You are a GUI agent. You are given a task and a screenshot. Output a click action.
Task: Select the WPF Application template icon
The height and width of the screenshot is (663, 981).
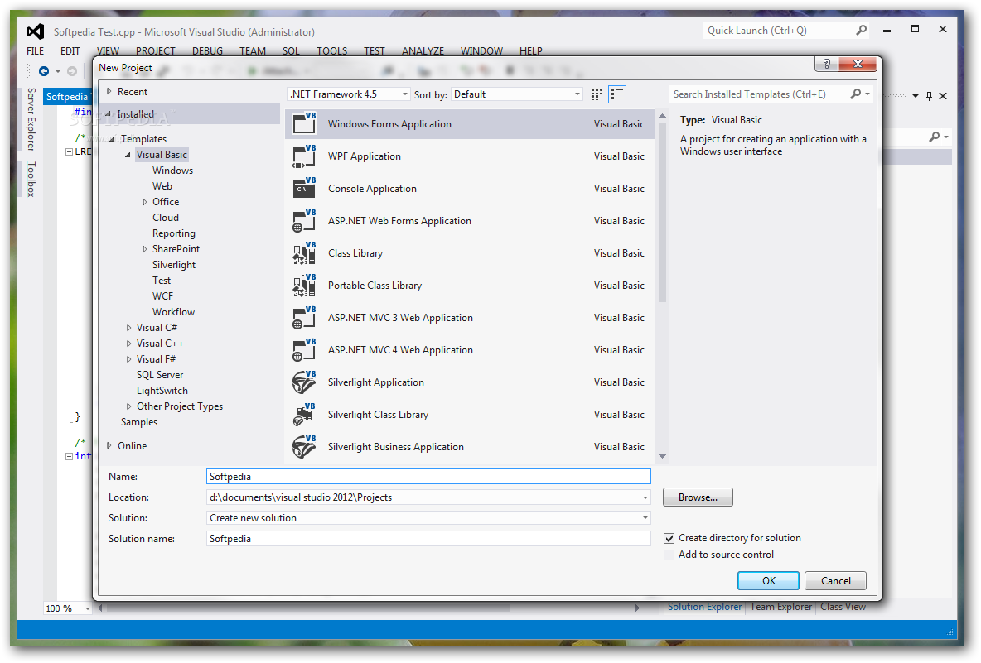coord(305,156)
